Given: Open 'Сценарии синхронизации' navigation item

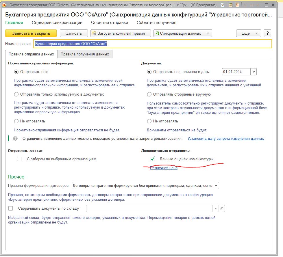Looking at the screenshot, I should [x=57, y=23].
